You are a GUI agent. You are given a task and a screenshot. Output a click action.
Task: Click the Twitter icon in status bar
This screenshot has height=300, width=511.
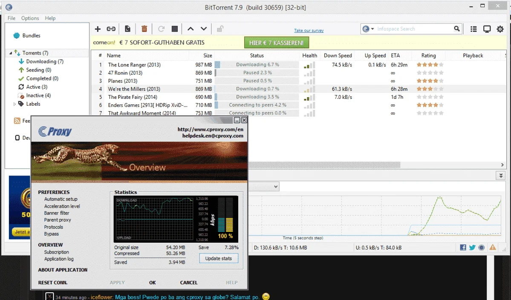click(x=472, y=248)
